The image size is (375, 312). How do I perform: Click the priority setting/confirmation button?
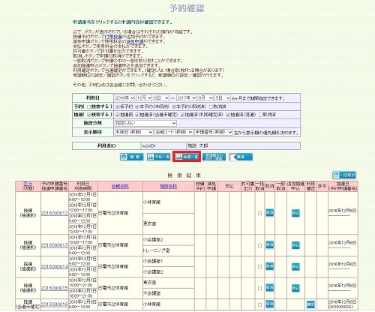pyautogui.click(x=214, y=157)
